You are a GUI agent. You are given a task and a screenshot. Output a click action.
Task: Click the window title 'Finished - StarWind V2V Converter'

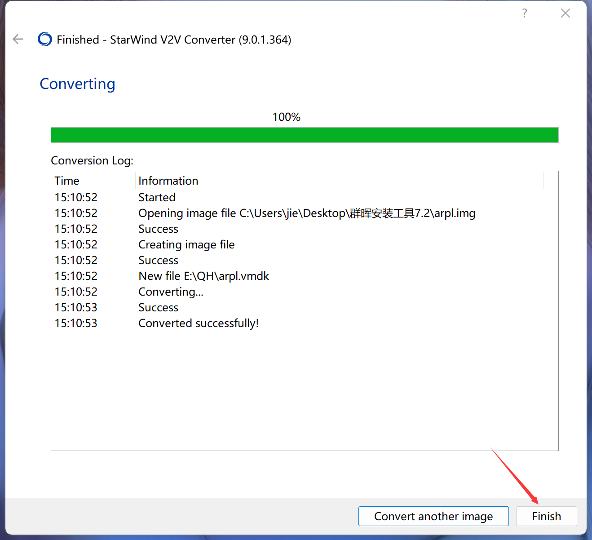[x=174, y=40]
